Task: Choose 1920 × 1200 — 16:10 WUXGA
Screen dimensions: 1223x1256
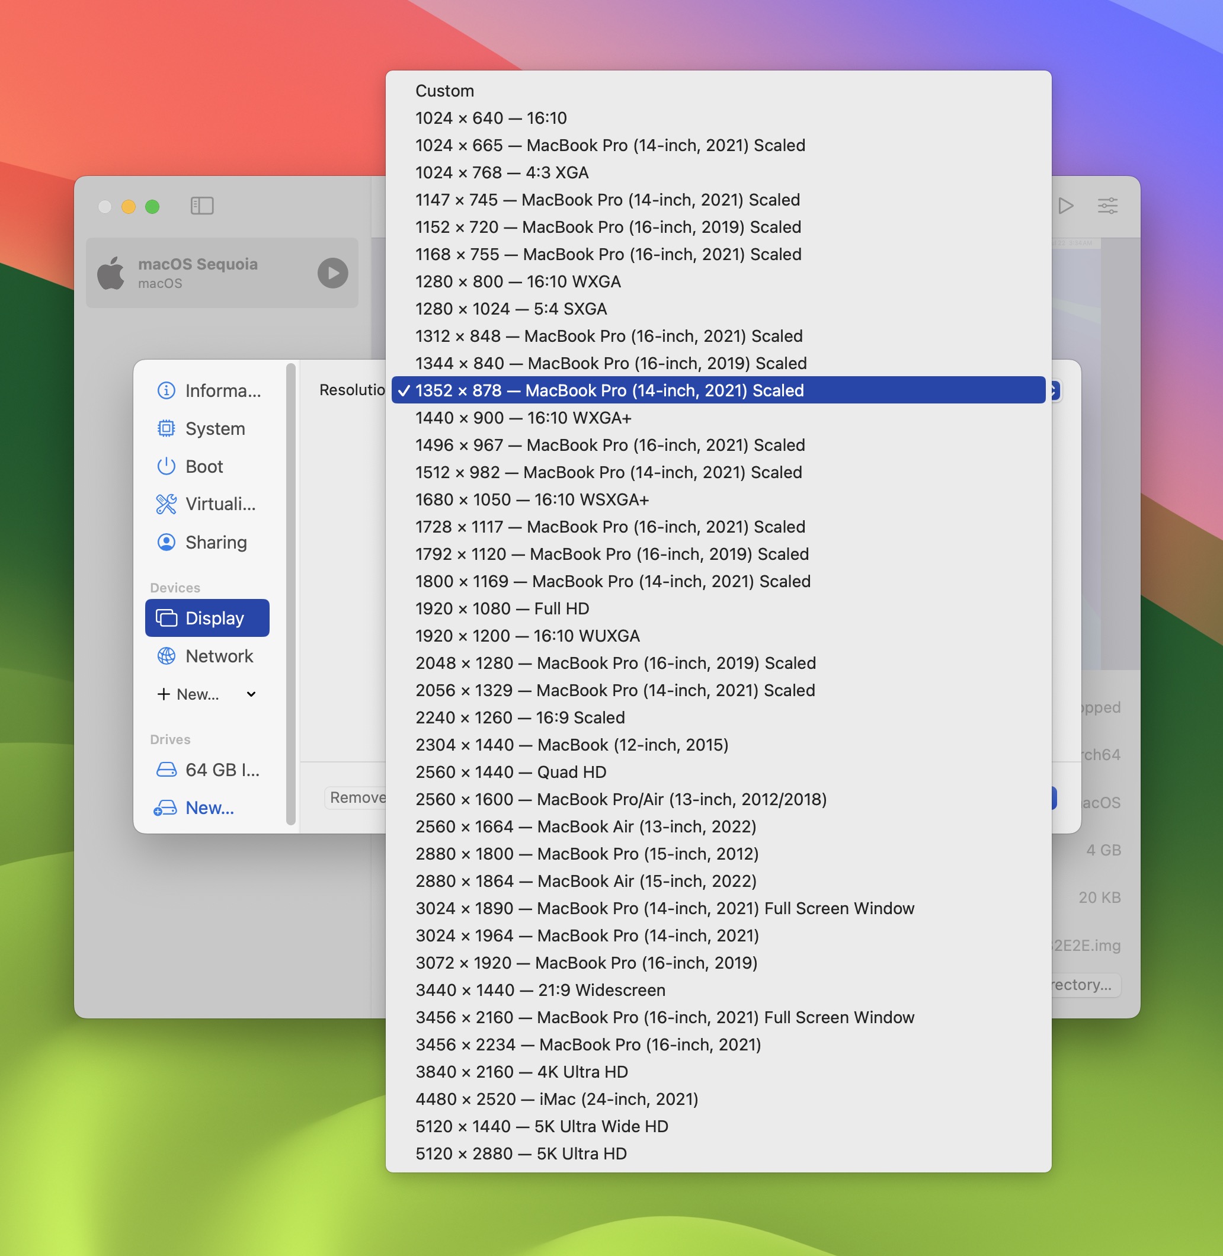Action: pos(718,636)
